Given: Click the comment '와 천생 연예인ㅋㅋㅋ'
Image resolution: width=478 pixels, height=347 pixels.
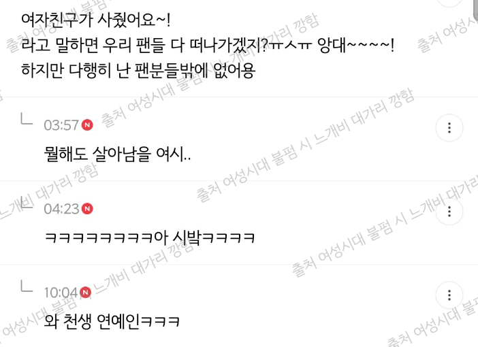Looking at the screenshot, I should 112,322.
